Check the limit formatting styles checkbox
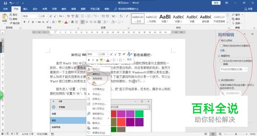Image resolution: width=257 pixels, height=136 pixels. pos(221,46)
